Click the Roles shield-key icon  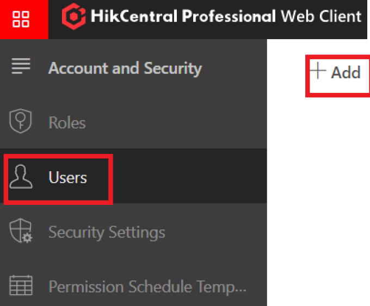[21, 122]
